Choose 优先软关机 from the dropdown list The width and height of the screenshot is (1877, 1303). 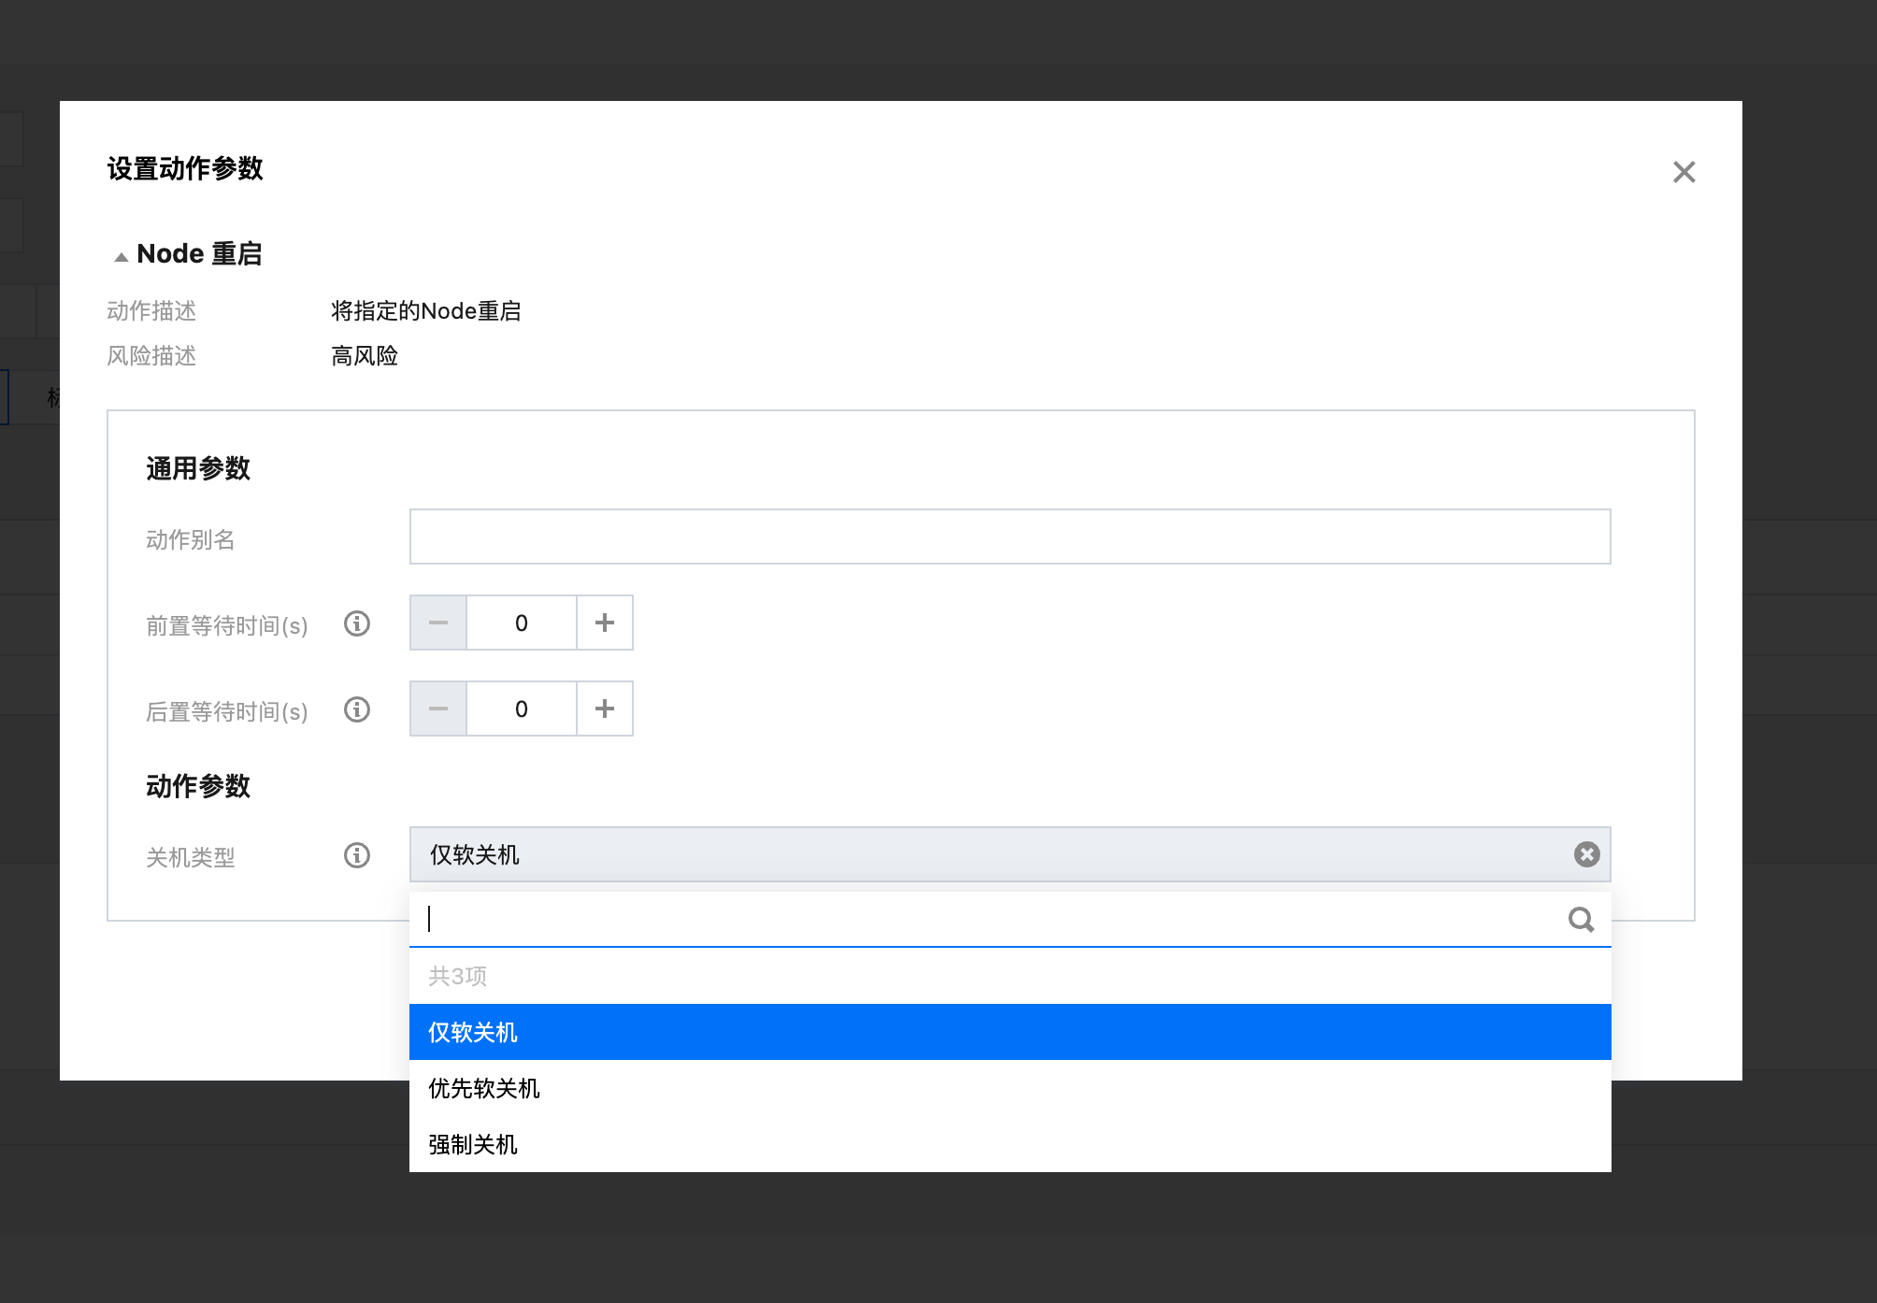1010,1088
